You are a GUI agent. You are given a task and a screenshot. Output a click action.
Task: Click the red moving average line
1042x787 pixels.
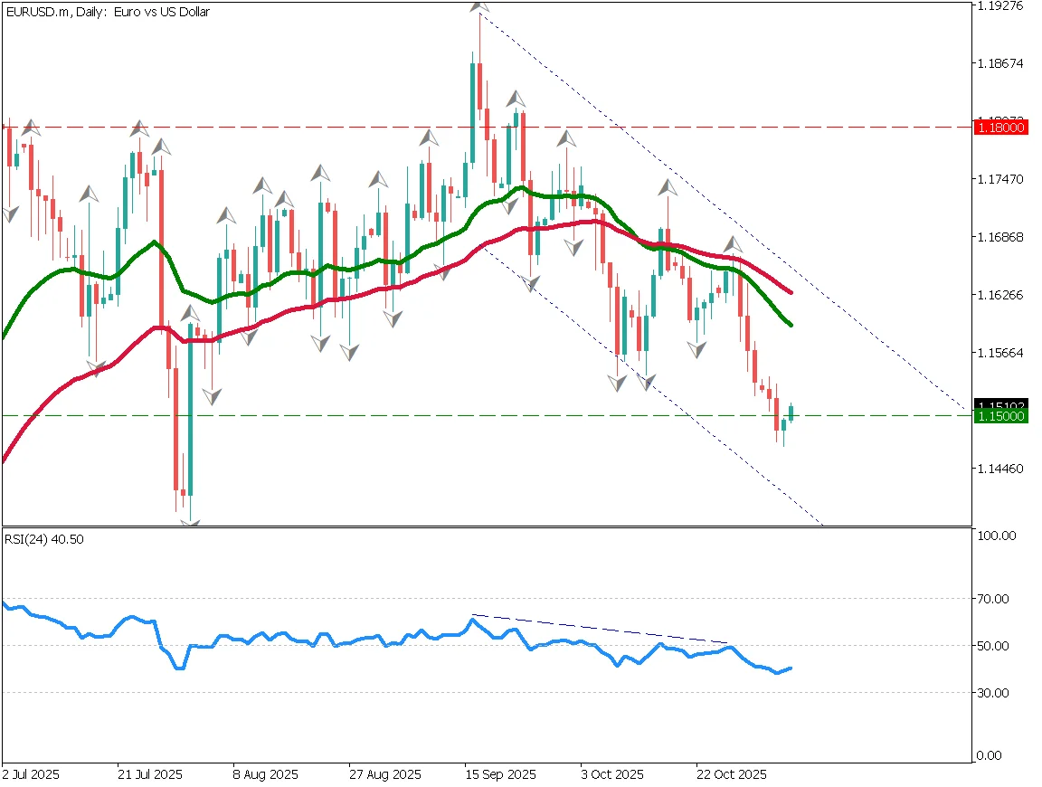579,223
